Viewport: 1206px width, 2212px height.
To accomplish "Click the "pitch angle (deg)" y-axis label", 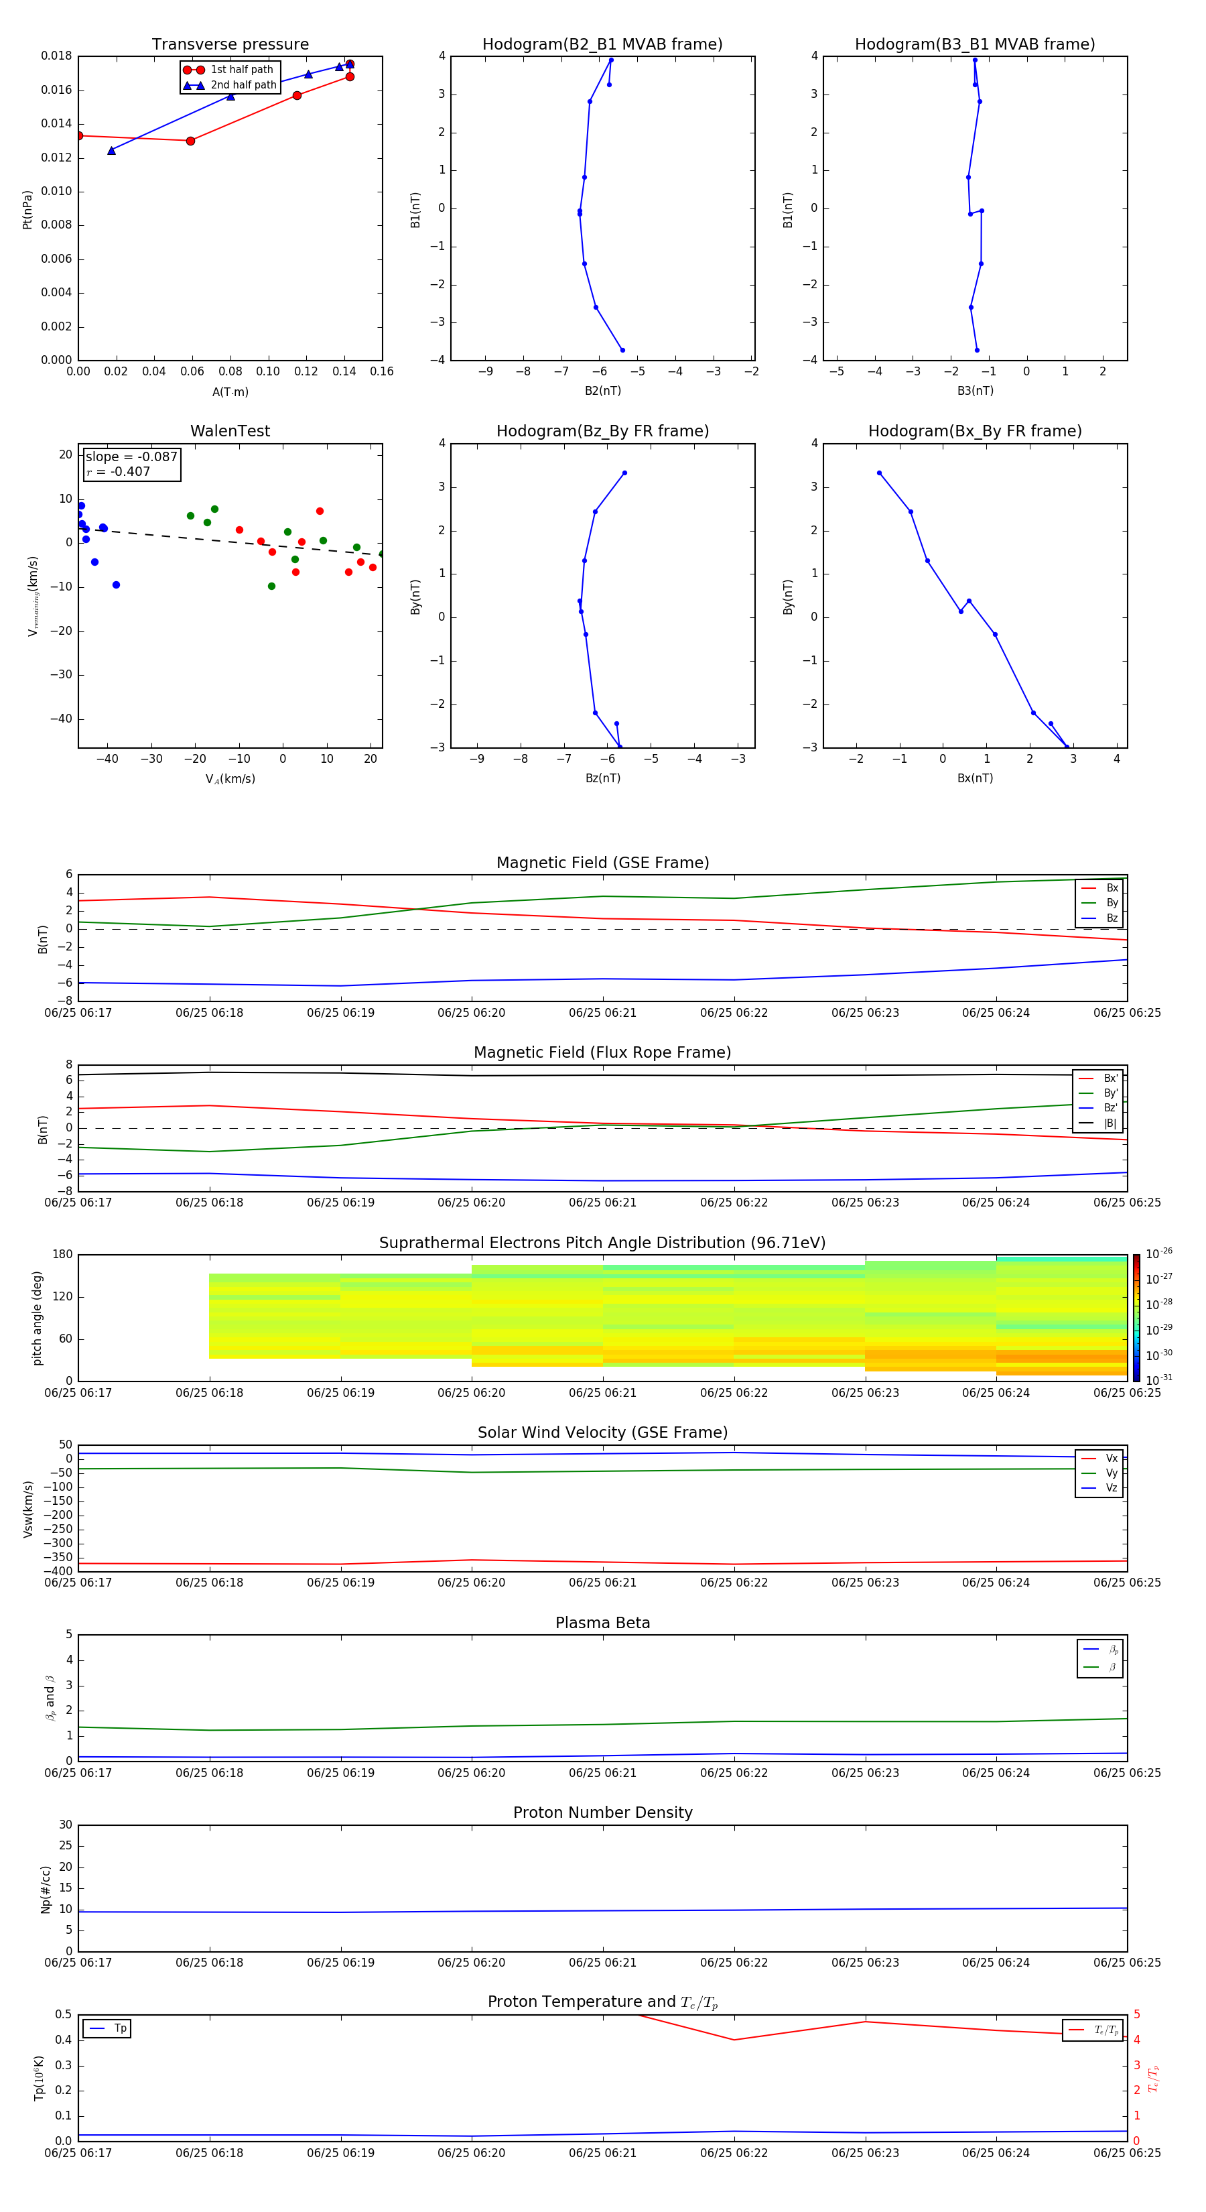I will 37,1317.
